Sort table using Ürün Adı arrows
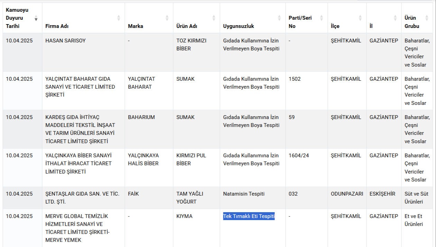The image size is (436, 247). [x=214, y=18]
